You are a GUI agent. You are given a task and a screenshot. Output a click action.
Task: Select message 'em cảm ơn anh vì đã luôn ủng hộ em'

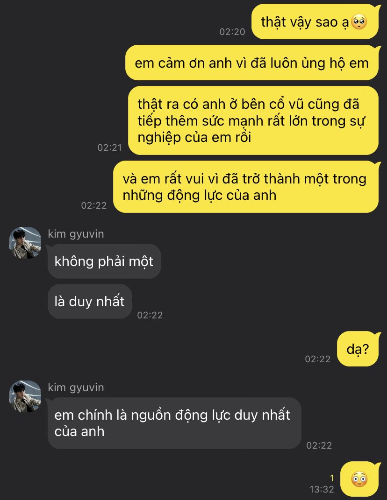(252, 63)
